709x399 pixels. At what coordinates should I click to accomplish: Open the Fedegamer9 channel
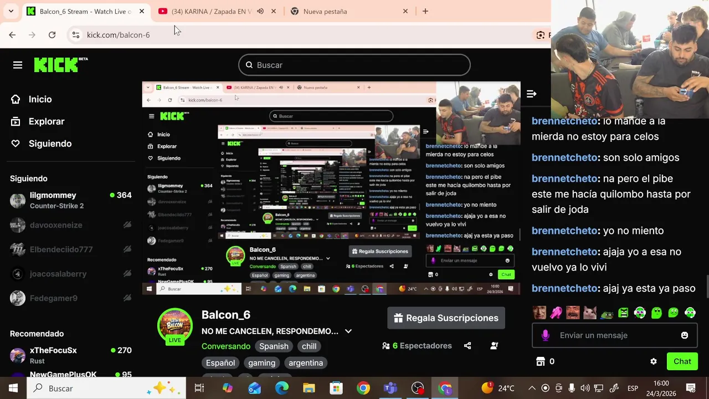71,298
